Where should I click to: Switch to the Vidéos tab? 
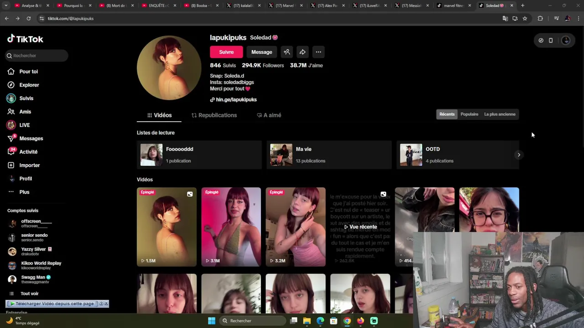(159, 115)
